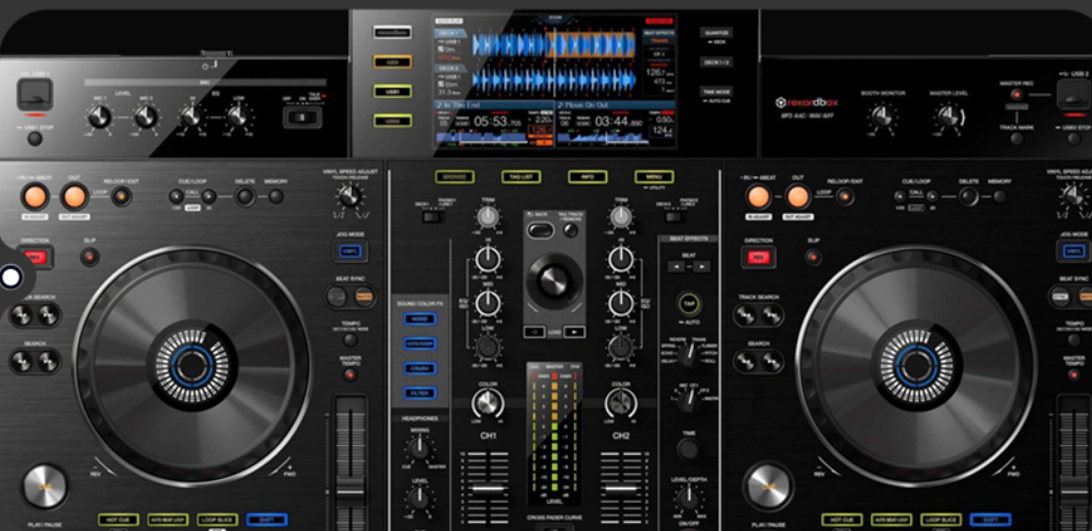
Task: Enable CRUSH sound color FX
Action: click(419, 368)
